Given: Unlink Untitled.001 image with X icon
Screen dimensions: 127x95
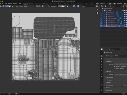Looking at the screenshot, I should point(65,6).
